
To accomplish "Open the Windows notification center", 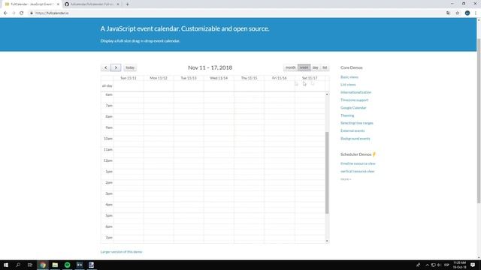I will point(473,265).
